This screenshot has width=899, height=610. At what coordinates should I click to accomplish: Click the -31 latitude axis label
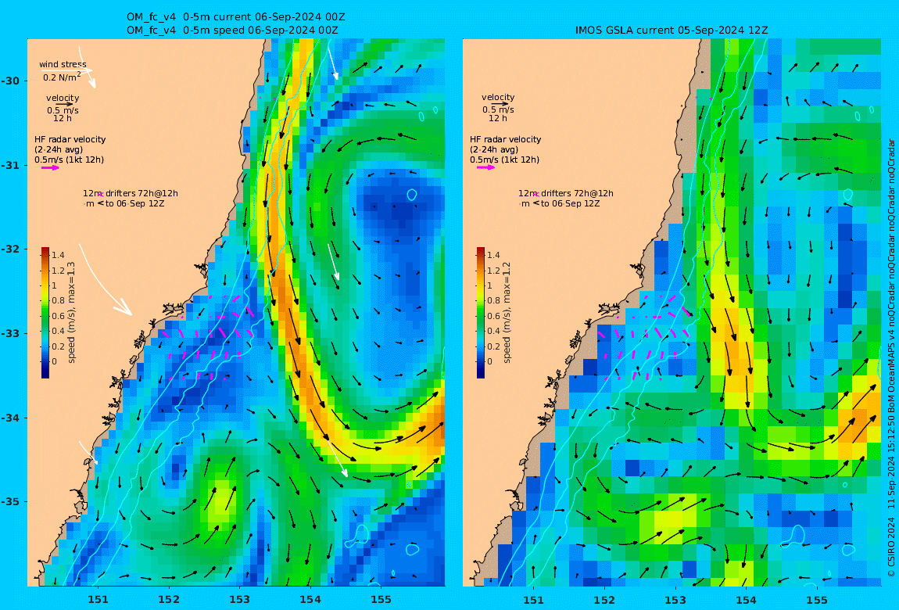point(9,165)
